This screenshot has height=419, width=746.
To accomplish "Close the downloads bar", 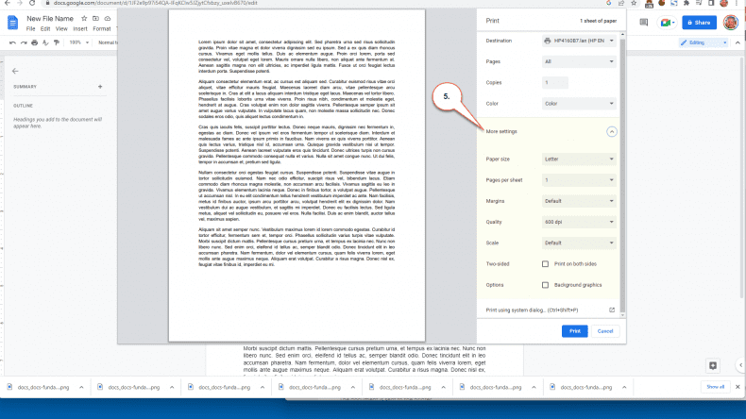I will (738, 387).
